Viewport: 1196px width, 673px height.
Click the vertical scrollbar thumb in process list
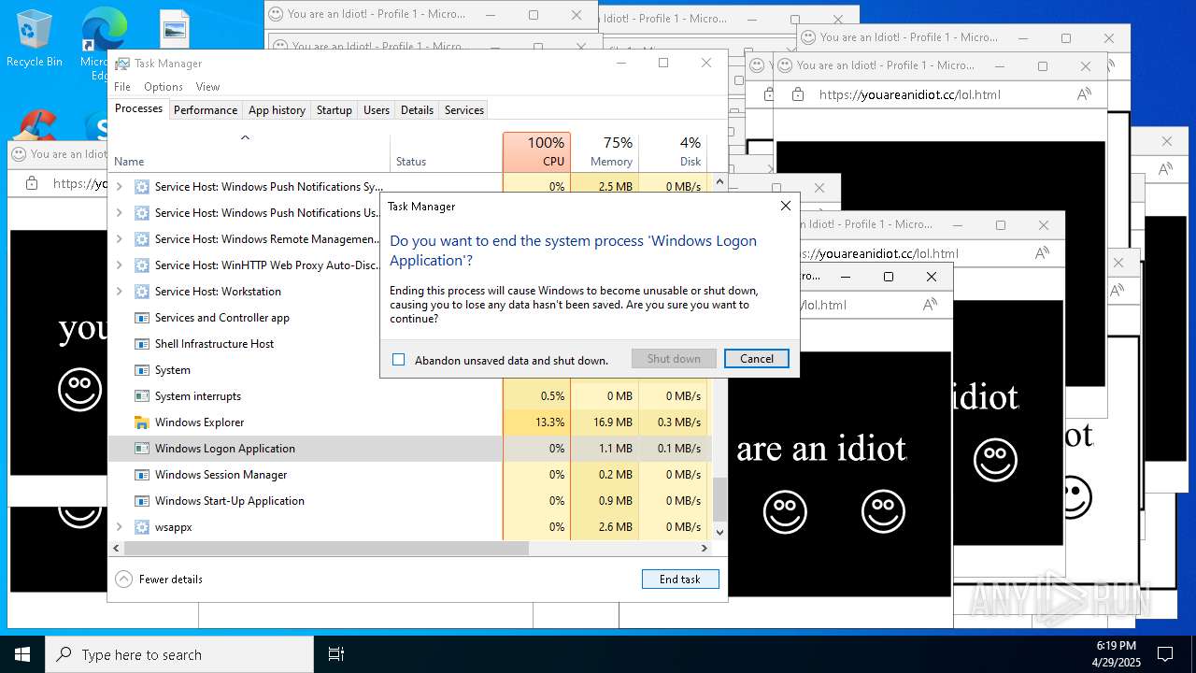719,499
